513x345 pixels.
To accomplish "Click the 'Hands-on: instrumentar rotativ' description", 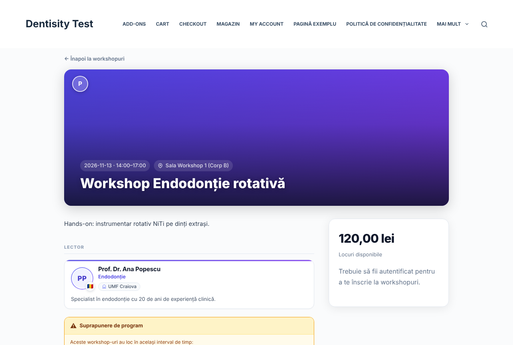I will click(137, 223).
